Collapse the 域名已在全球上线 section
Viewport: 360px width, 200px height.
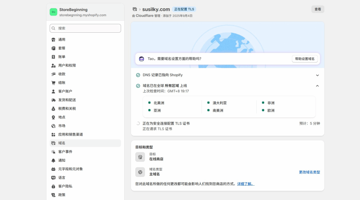pyautogui.click(x=317, y=86)
